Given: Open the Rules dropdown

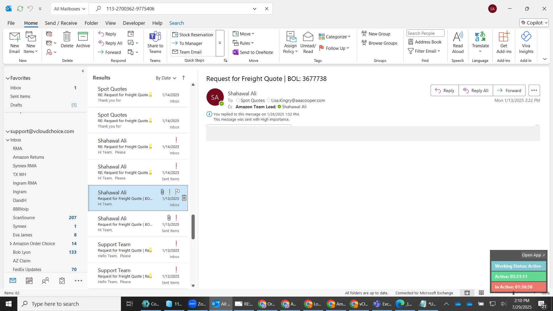Looking at the screenshot, I should pyautogui.click(x=243, y=43).
